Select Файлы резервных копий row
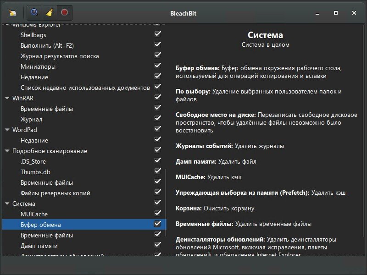Viewport: 367px width, 275px height. coord(84,193)
